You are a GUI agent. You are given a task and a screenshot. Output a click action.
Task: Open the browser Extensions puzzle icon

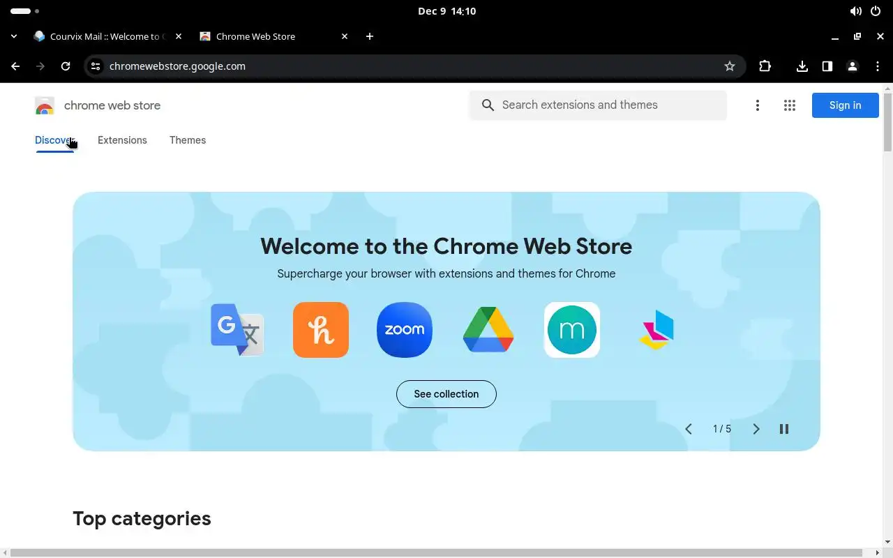point(765,66)
